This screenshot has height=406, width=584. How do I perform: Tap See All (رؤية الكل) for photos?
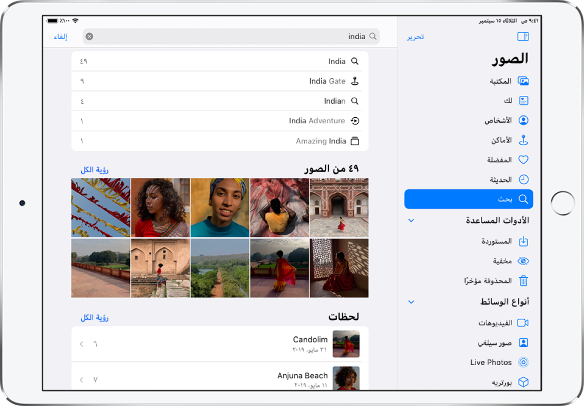pyautogui.click(x=94, y=169)
